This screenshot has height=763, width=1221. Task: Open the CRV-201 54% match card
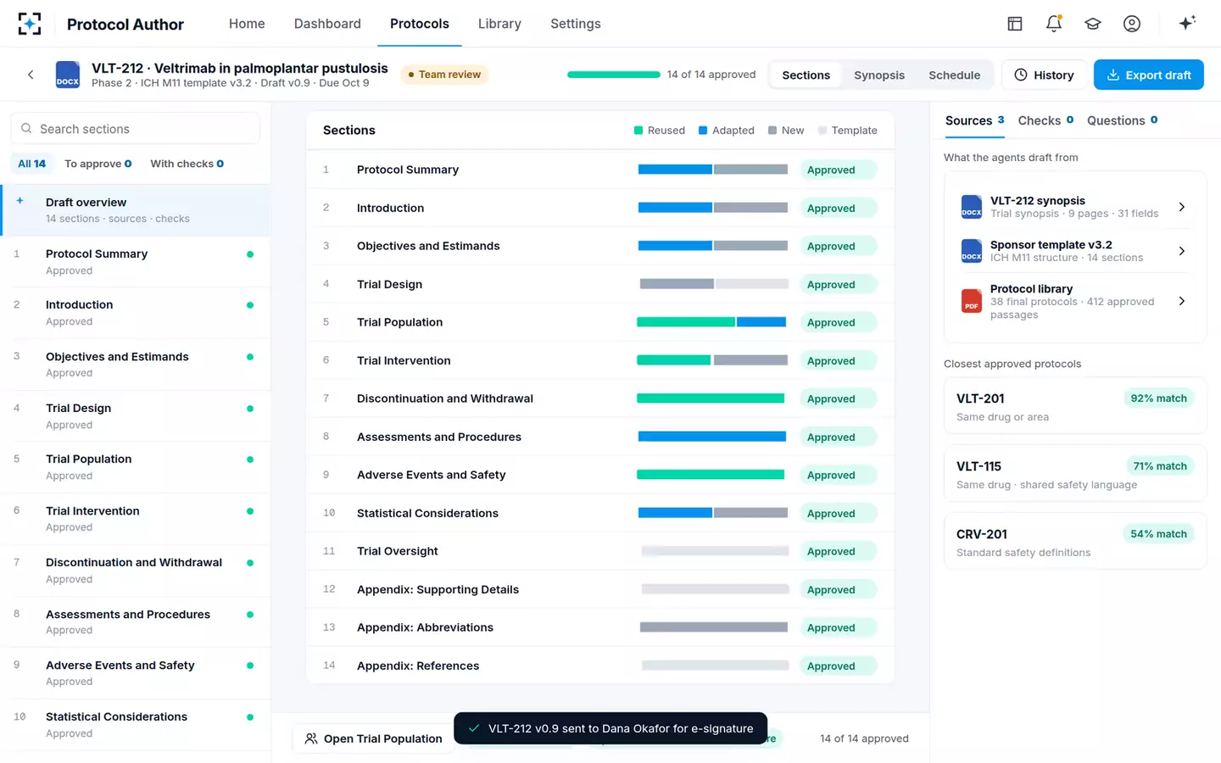click(1074, 542)
